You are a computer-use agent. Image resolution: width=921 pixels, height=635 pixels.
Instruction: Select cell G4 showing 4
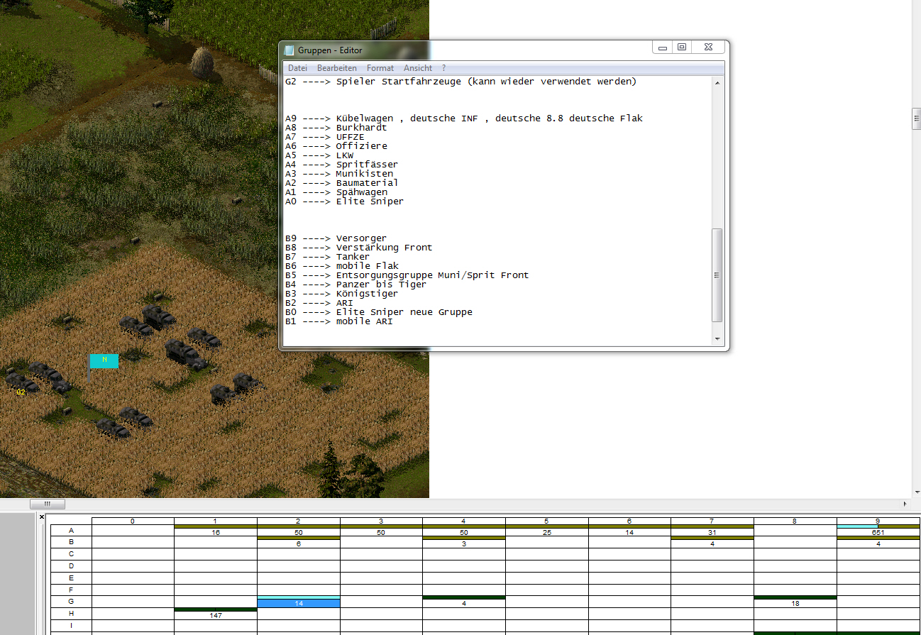[464, 603]
